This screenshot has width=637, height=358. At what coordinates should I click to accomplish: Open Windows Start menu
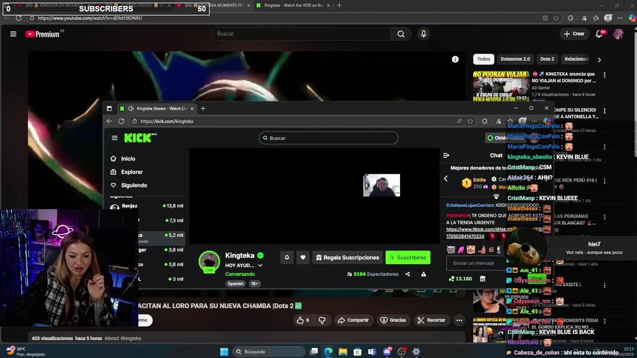tap(224, 352)
